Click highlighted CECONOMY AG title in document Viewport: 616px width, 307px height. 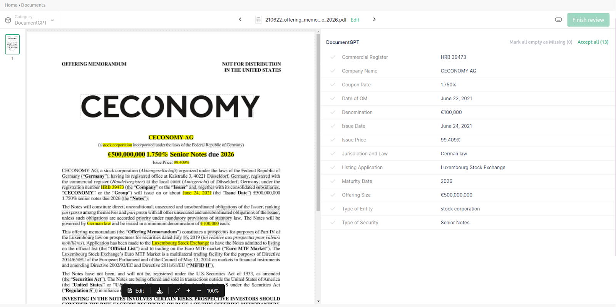tap(171, 138)
